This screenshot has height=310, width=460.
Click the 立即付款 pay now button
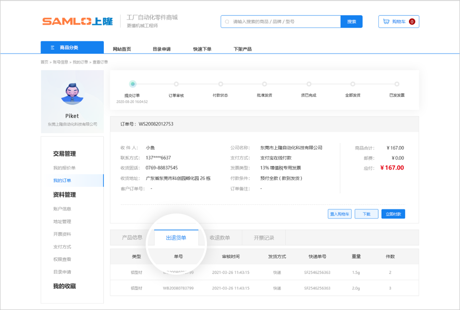click(393, 214)
